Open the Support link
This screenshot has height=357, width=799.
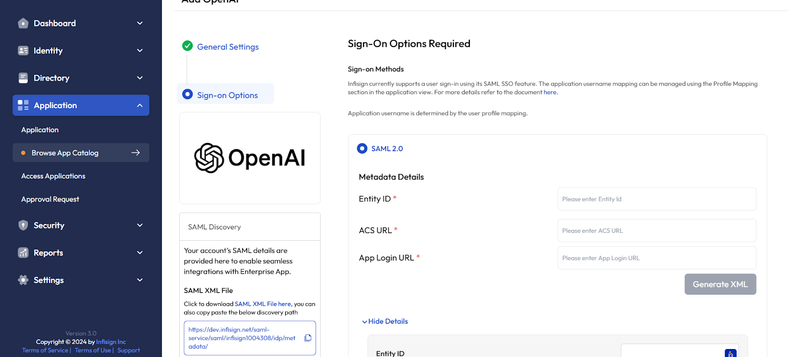pyautogui.click(x=129, y=351)
